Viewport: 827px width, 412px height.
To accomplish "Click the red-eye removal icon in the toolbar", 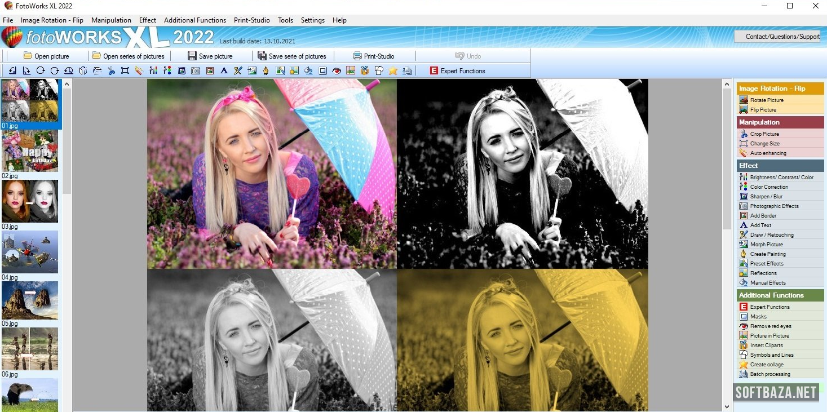I will point(337,71).
